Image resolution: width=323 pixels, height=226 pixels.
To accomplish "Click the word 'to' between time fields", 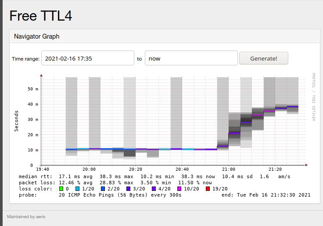I will pos(140,59).
